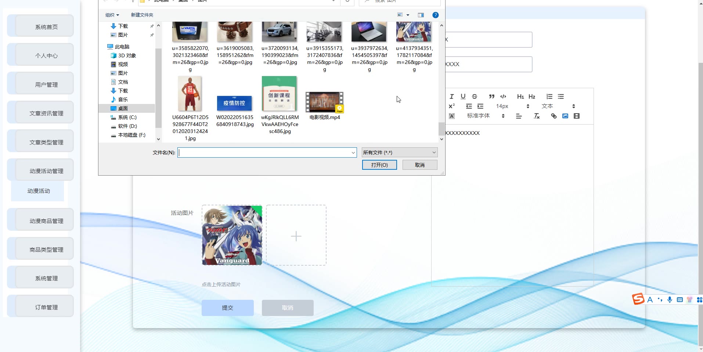
Task: Toggle italic formatting in the editor
Action: click(x=452, y=97)
